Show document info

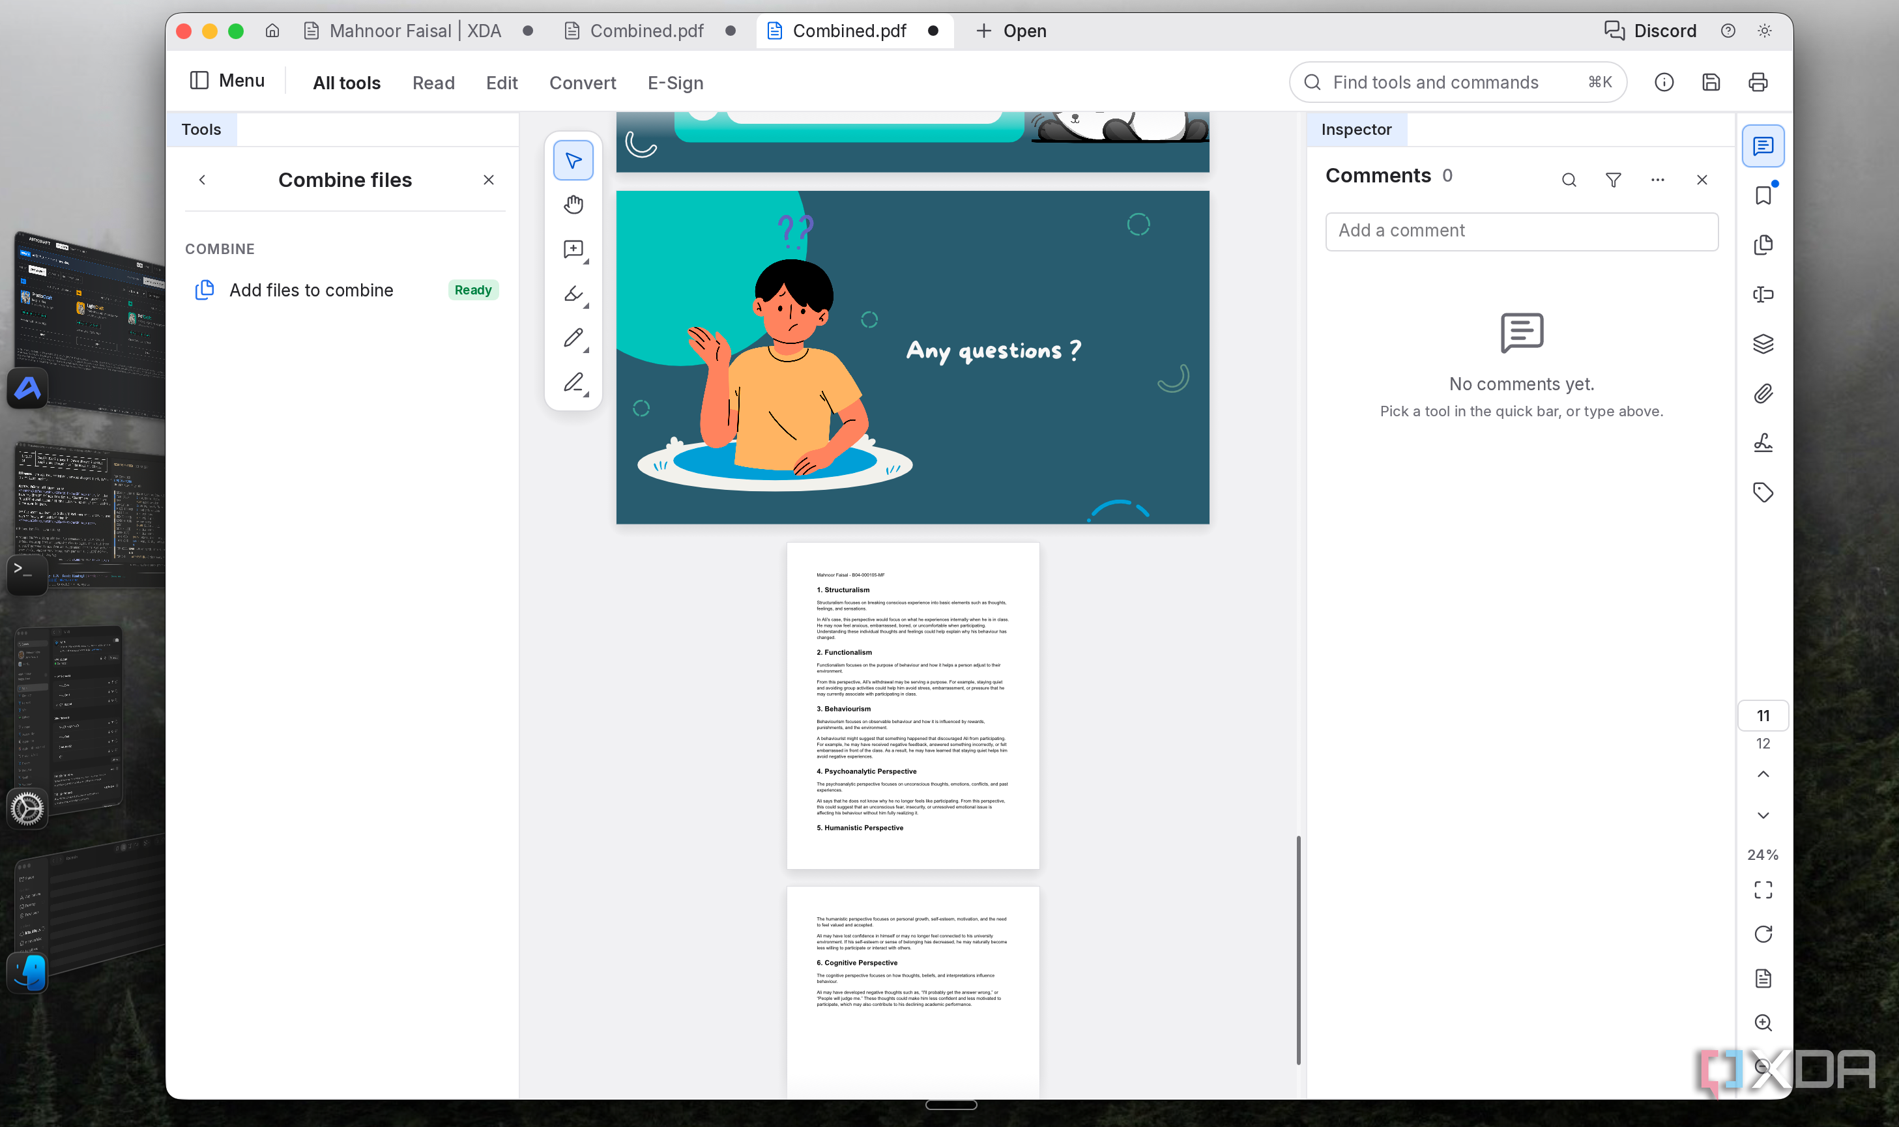1664,82
